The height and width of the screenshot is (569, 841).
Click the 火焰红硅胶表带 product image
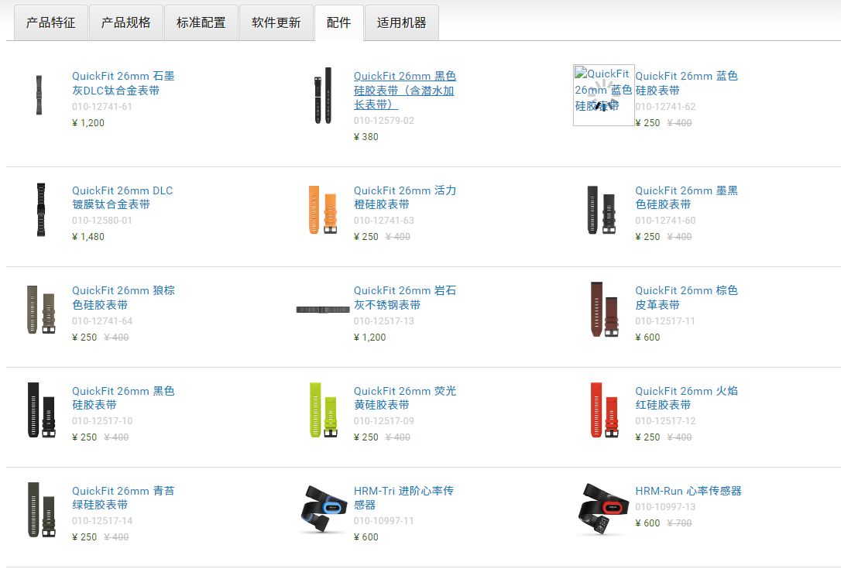pyautogui.click(x=605, y=410)
